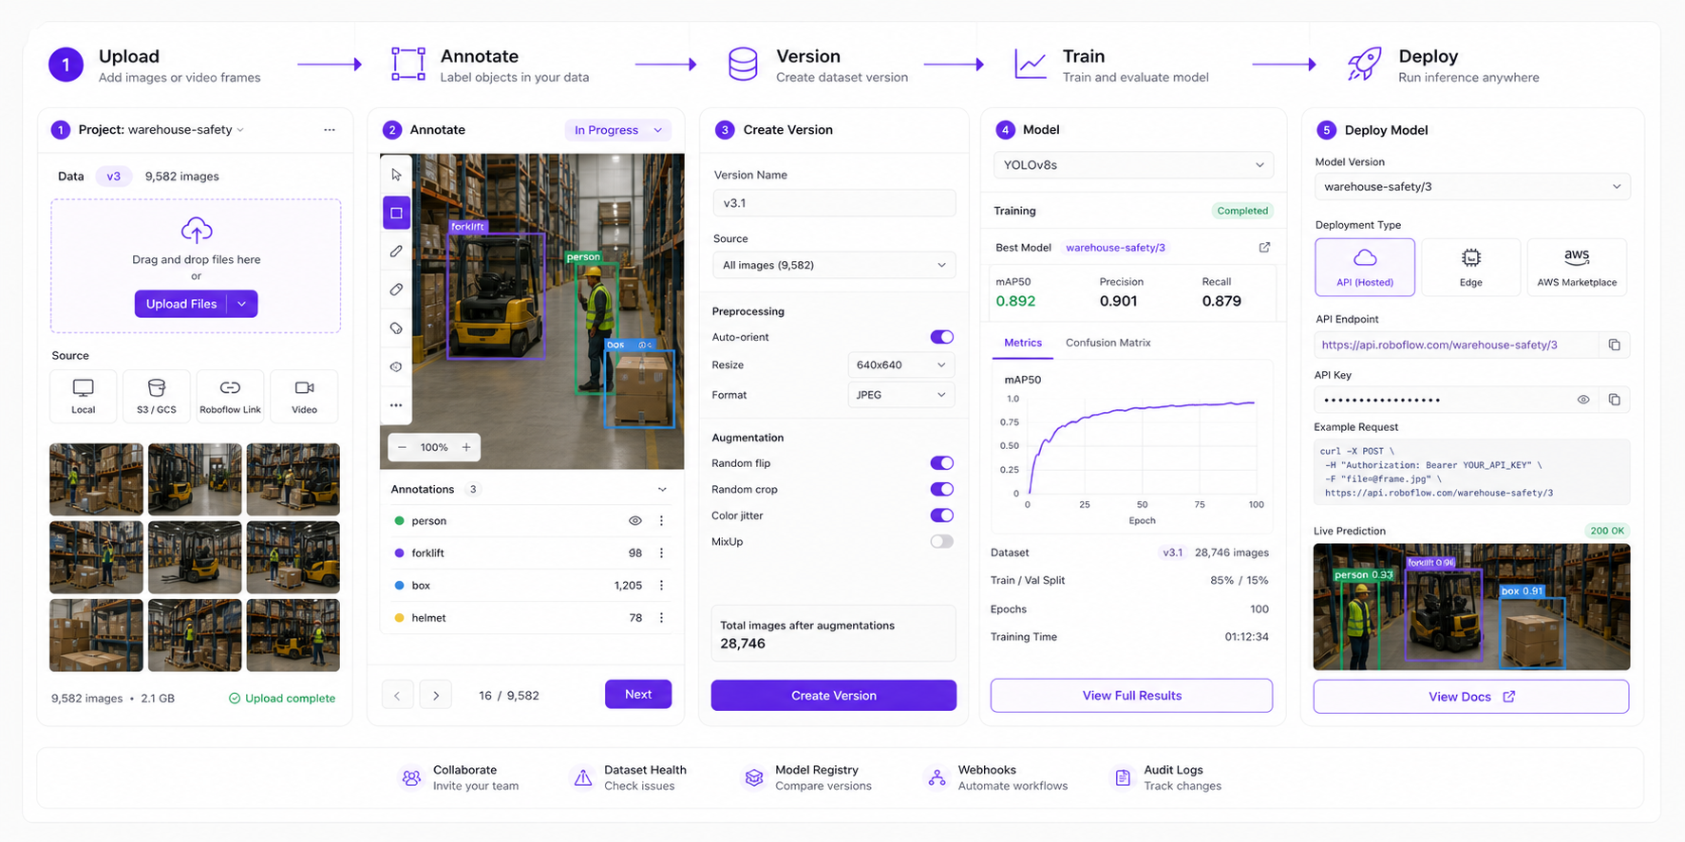Open project options ellipsis menu

click(x=329, y=130)
